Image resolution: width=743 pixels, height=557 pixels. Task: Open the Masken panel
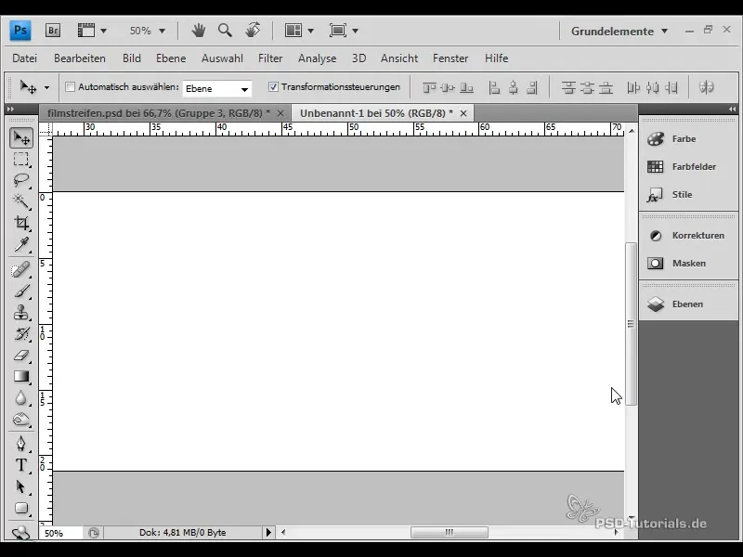(688, 263)
